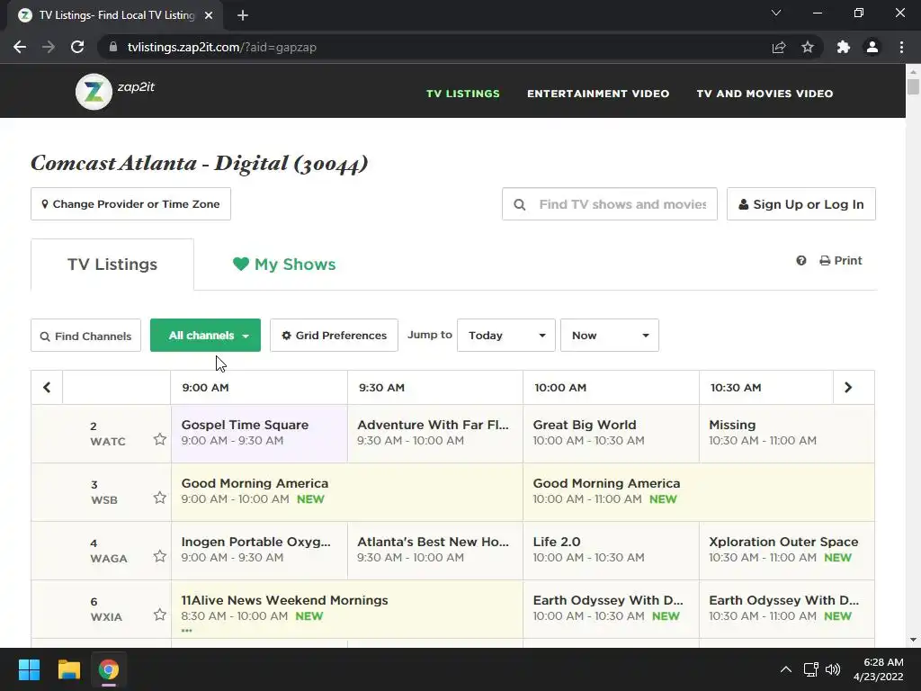Open TV LISTINGS nav menu
921x691 pixels.
coord(463,94)
